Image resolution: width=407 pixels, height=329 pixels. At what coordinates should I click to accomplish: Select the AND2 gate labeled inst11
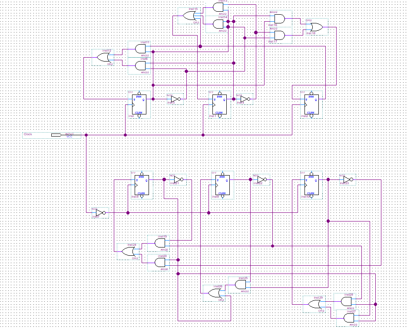(x=139, y=49)
